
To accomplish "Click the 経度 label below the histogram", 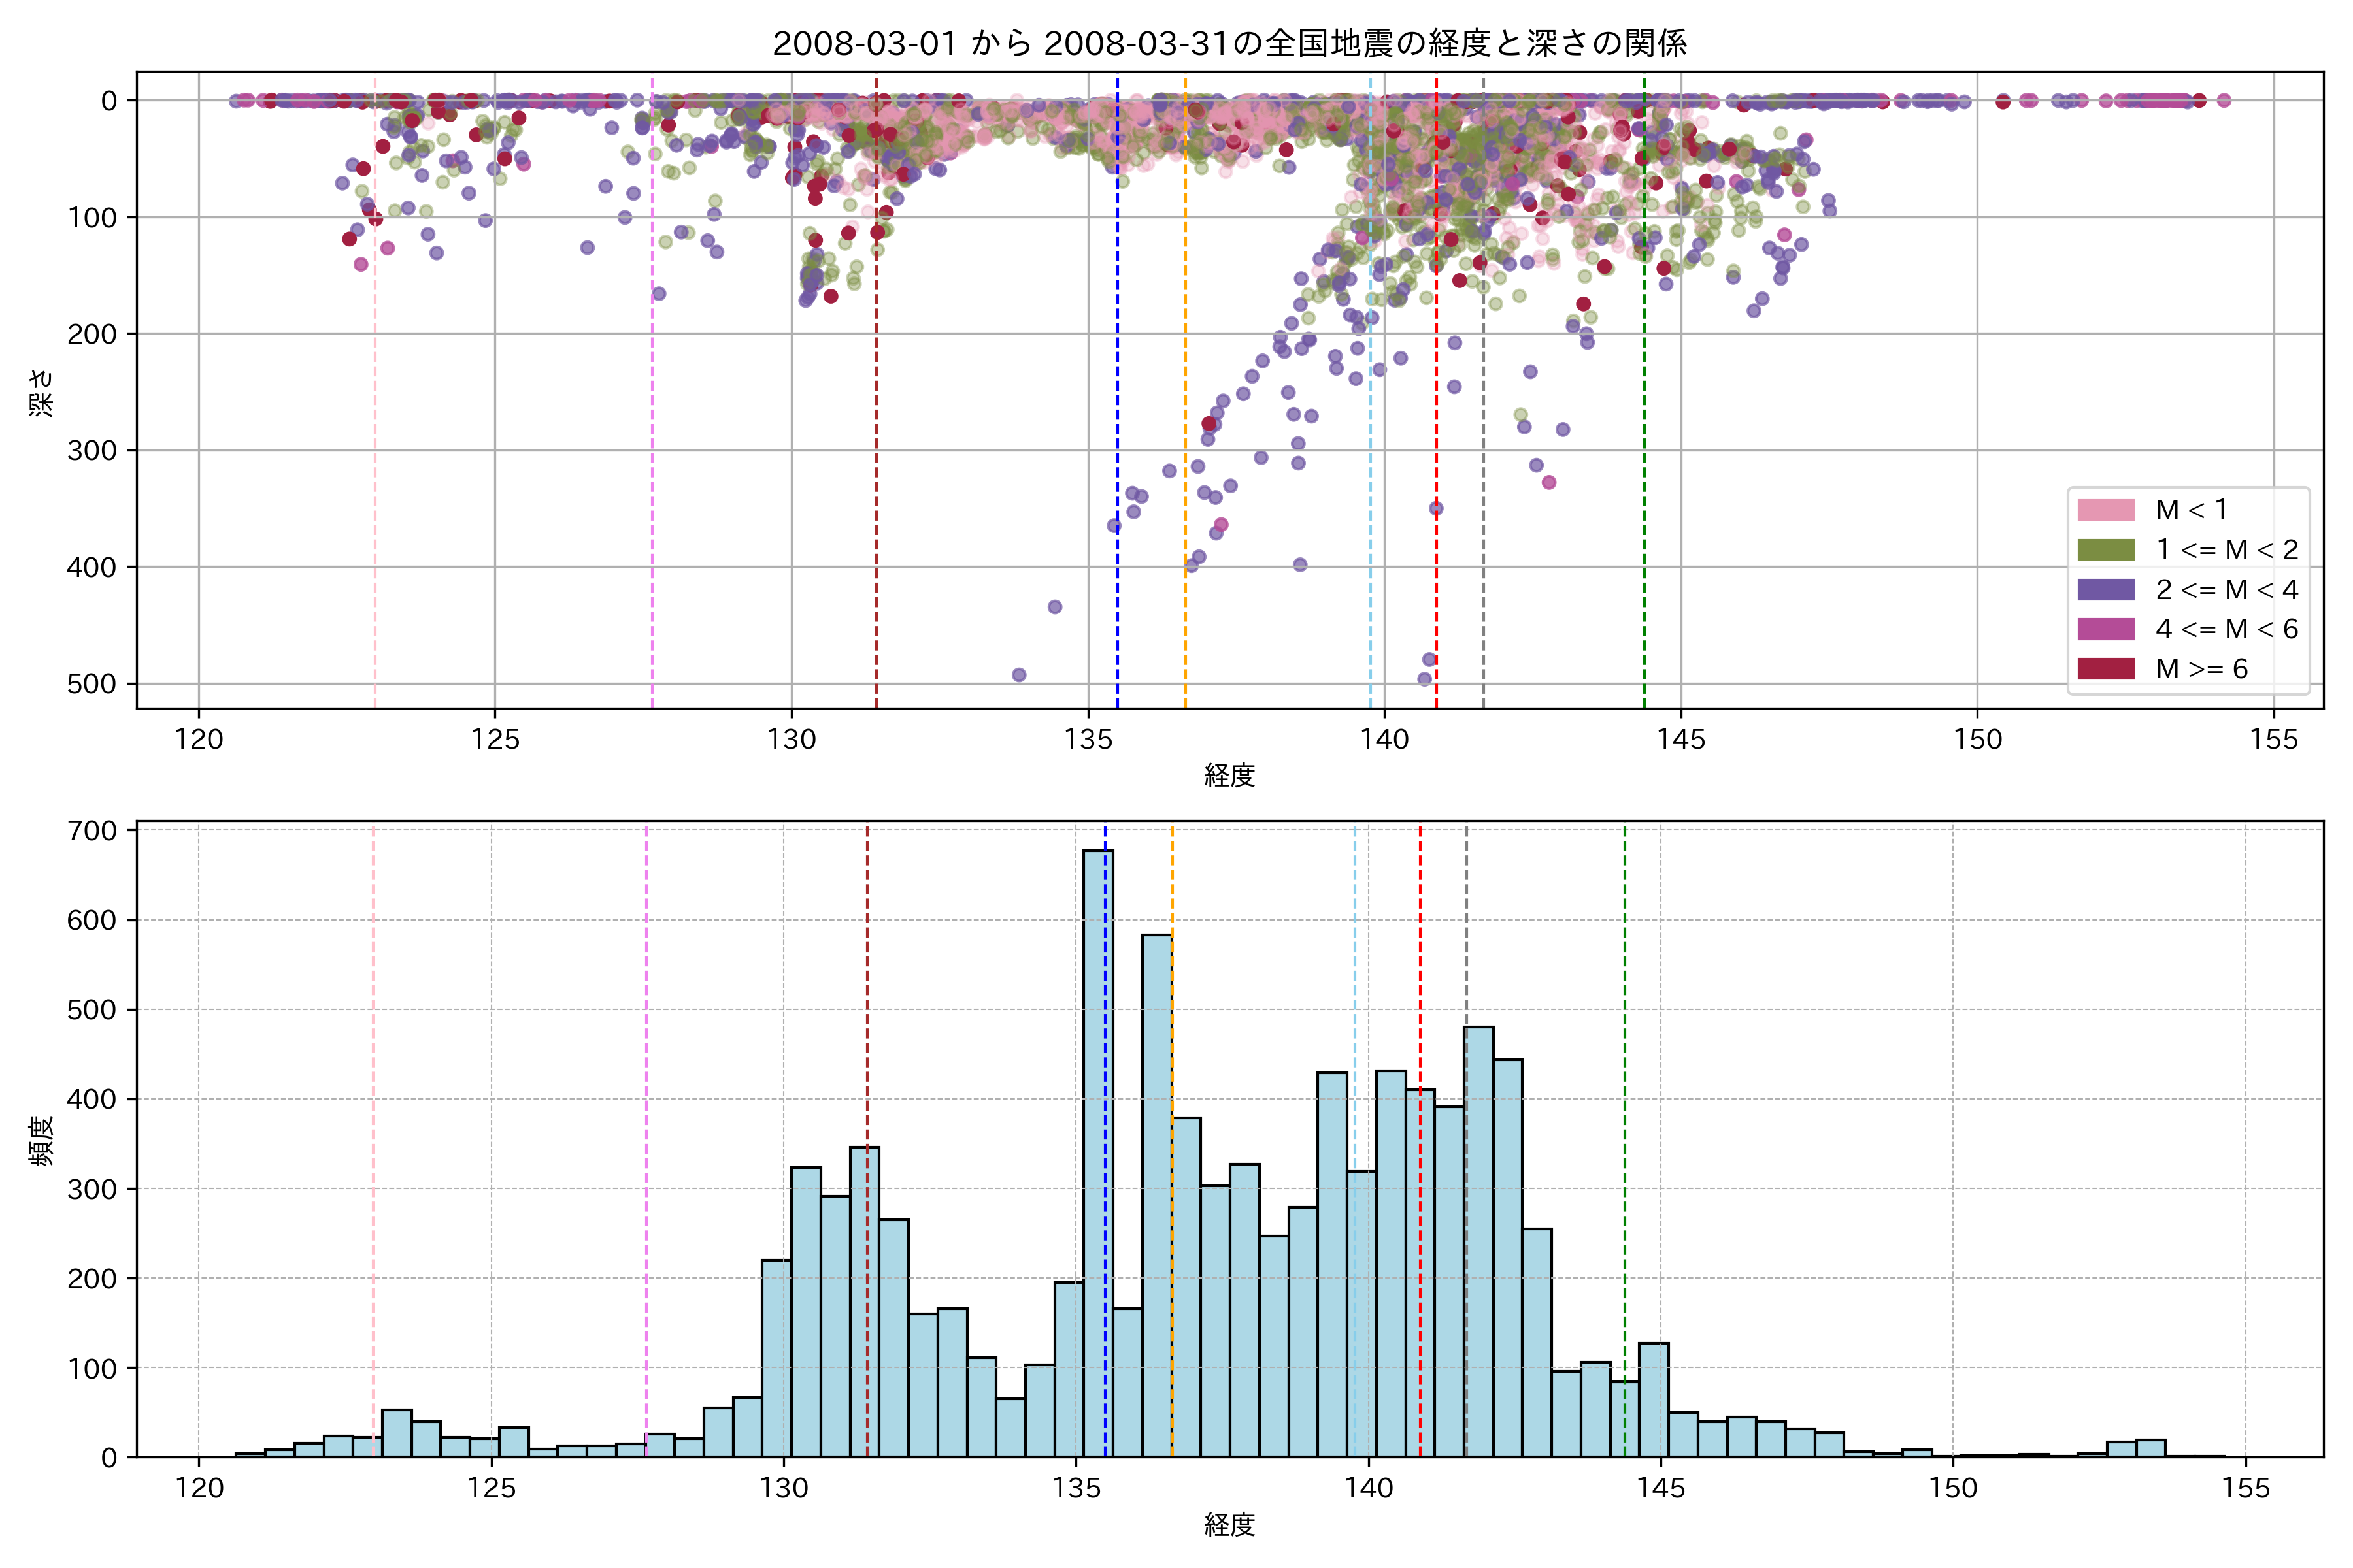I will pyautogui.click(x=1229, y=1524).
